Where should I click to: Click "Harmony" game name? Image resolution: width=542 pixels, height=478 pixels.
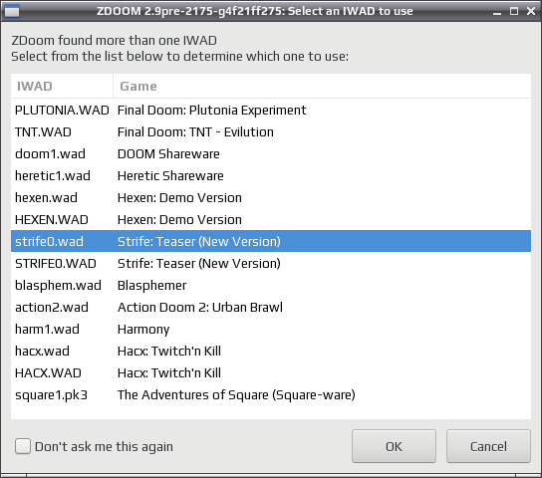[143, 330]
